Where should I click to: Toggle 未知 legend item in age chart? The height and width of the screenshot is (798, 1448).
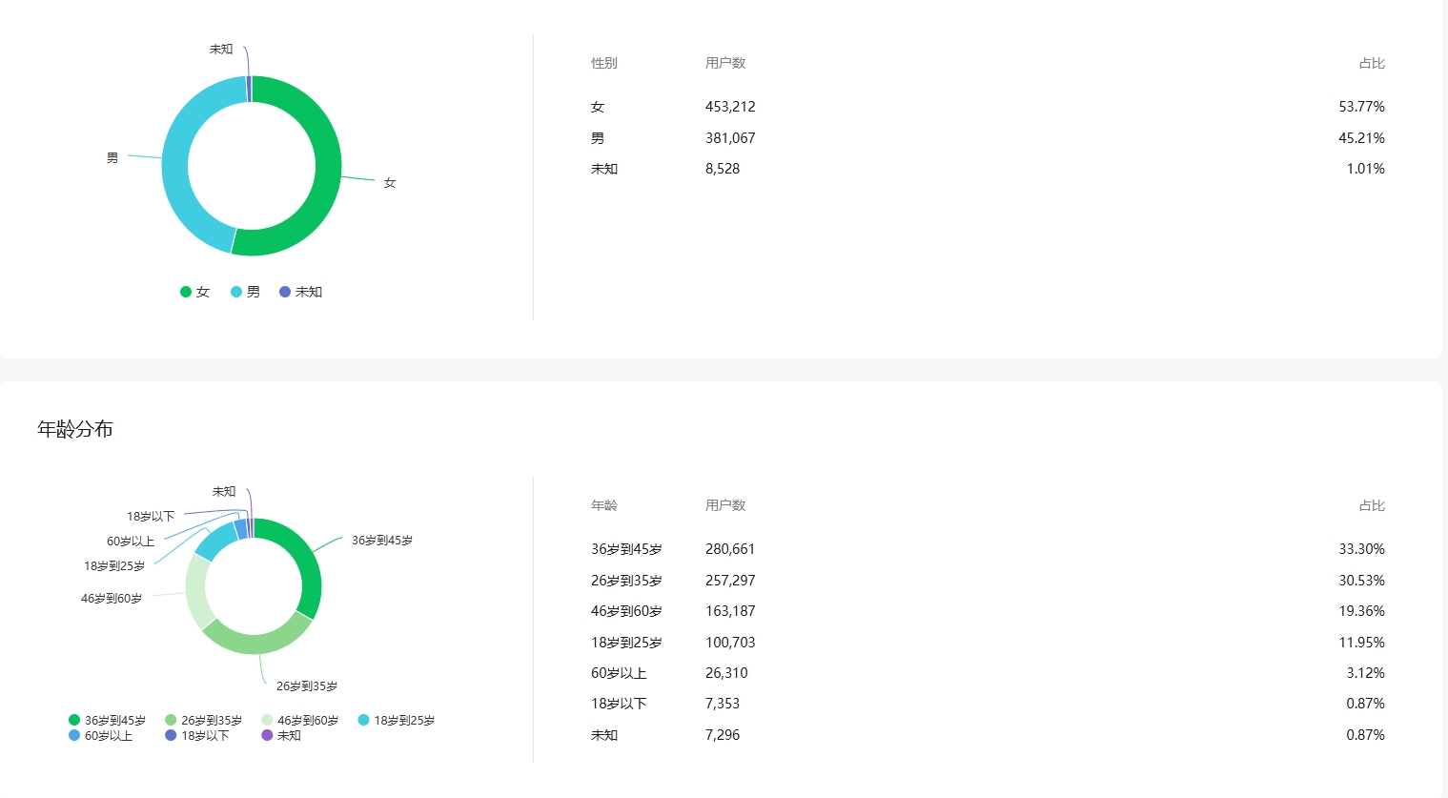[281, 736]
